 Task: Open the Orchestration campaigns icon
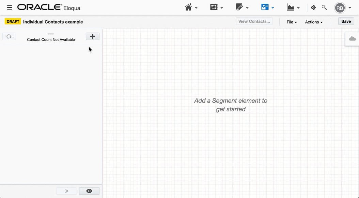[x=214, y=7]
